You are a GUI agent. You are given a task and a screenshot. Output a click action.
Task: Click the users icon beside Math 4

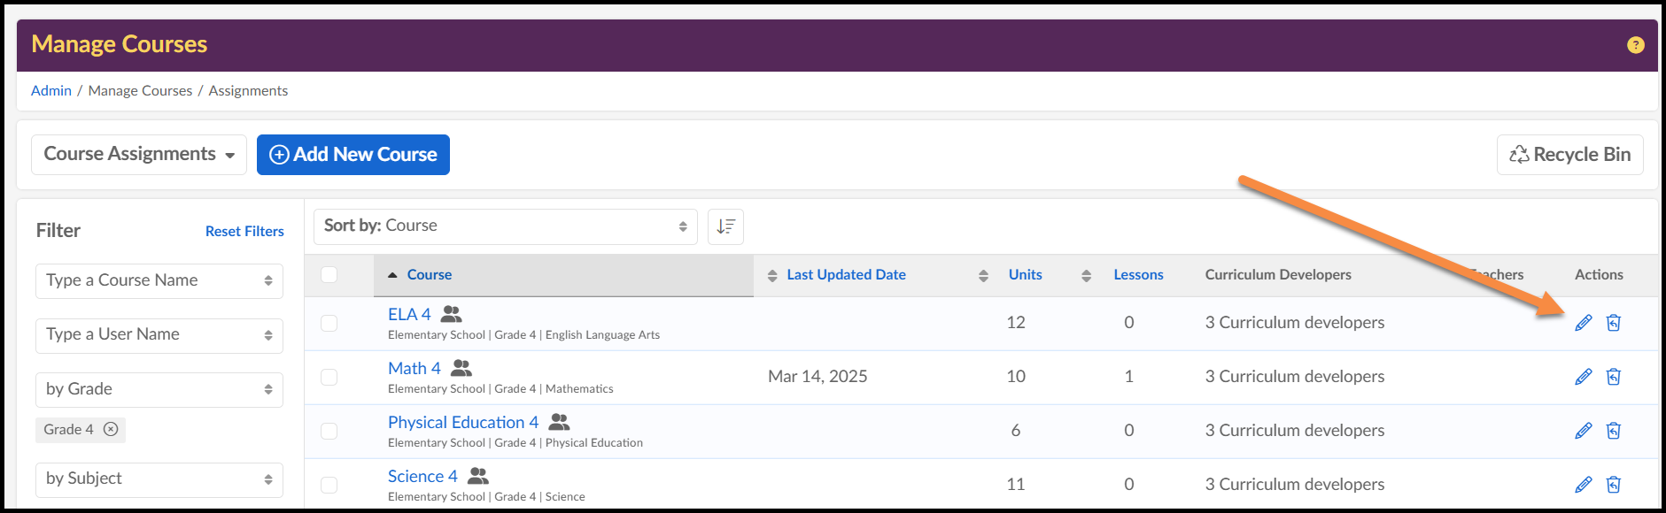[461, 368]
